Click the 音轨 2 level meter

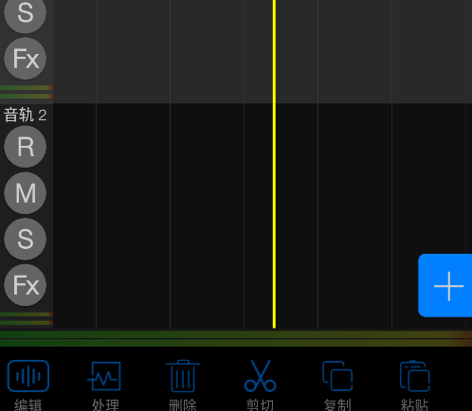(x=27, y=318)
